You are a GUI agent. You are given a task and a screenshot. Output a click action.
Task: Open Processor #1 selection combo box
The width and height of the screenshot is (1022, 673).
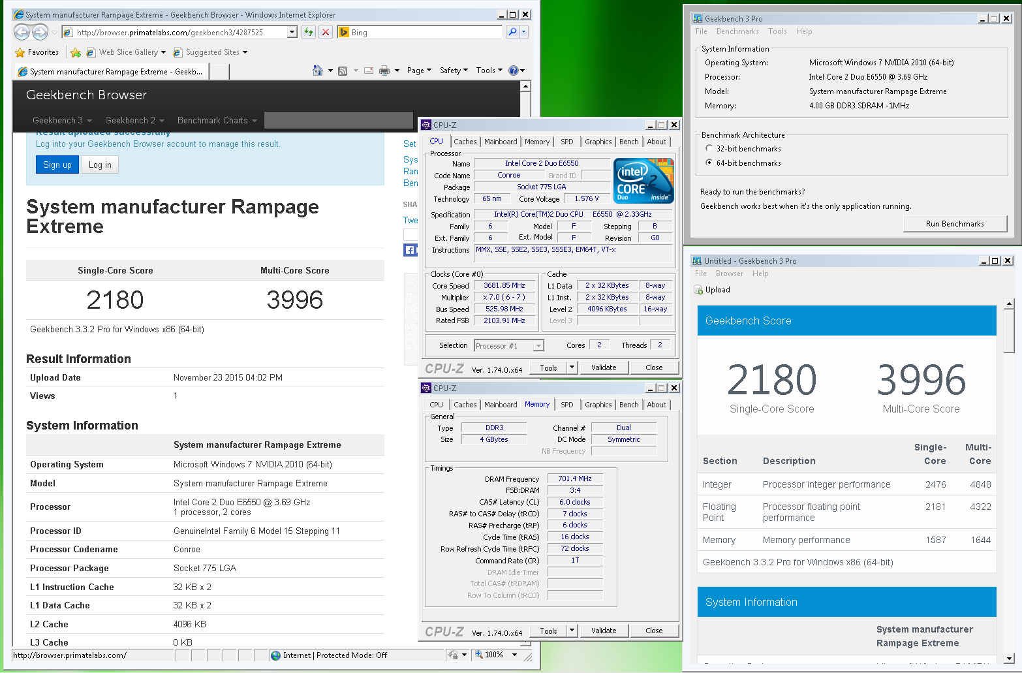(x=509, y=346)
